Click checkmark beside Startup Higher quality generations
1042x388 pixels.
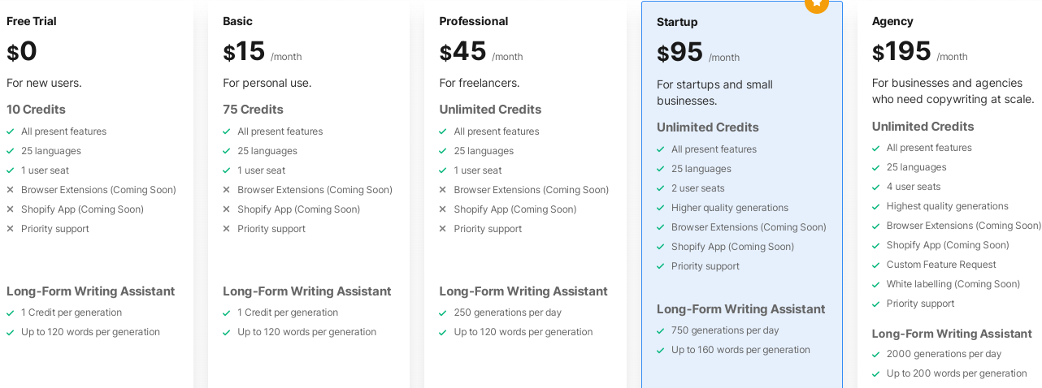661,208
